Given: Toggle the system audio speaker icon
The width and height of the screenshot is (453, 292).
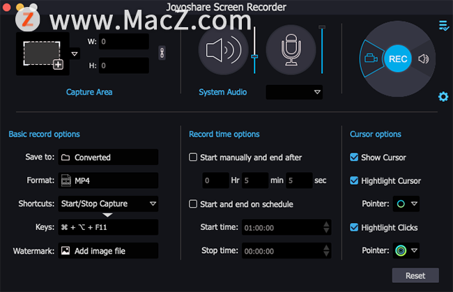Looking at the screenshot, I should pos(223,50).
